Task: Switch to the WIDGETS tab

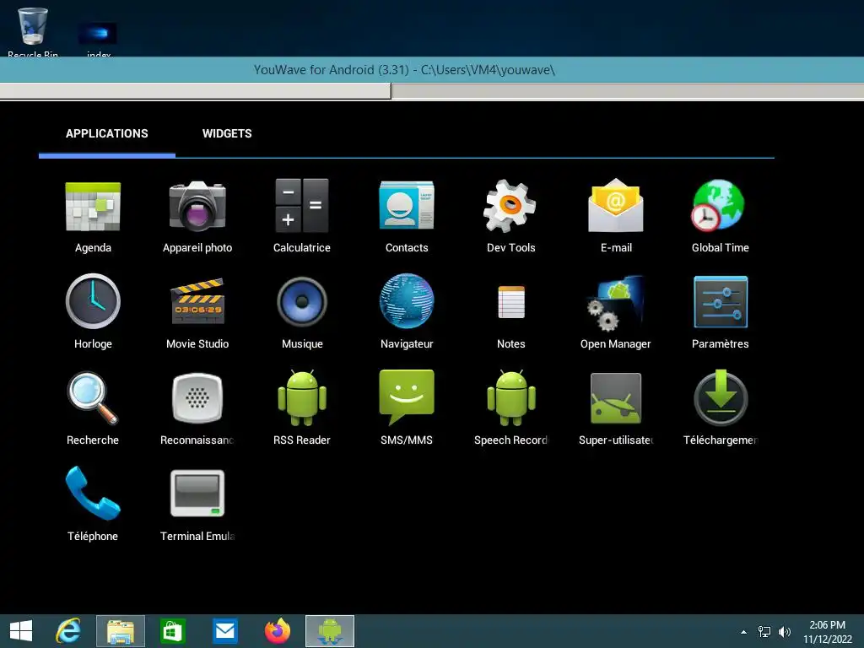Action: coord(227,133)
